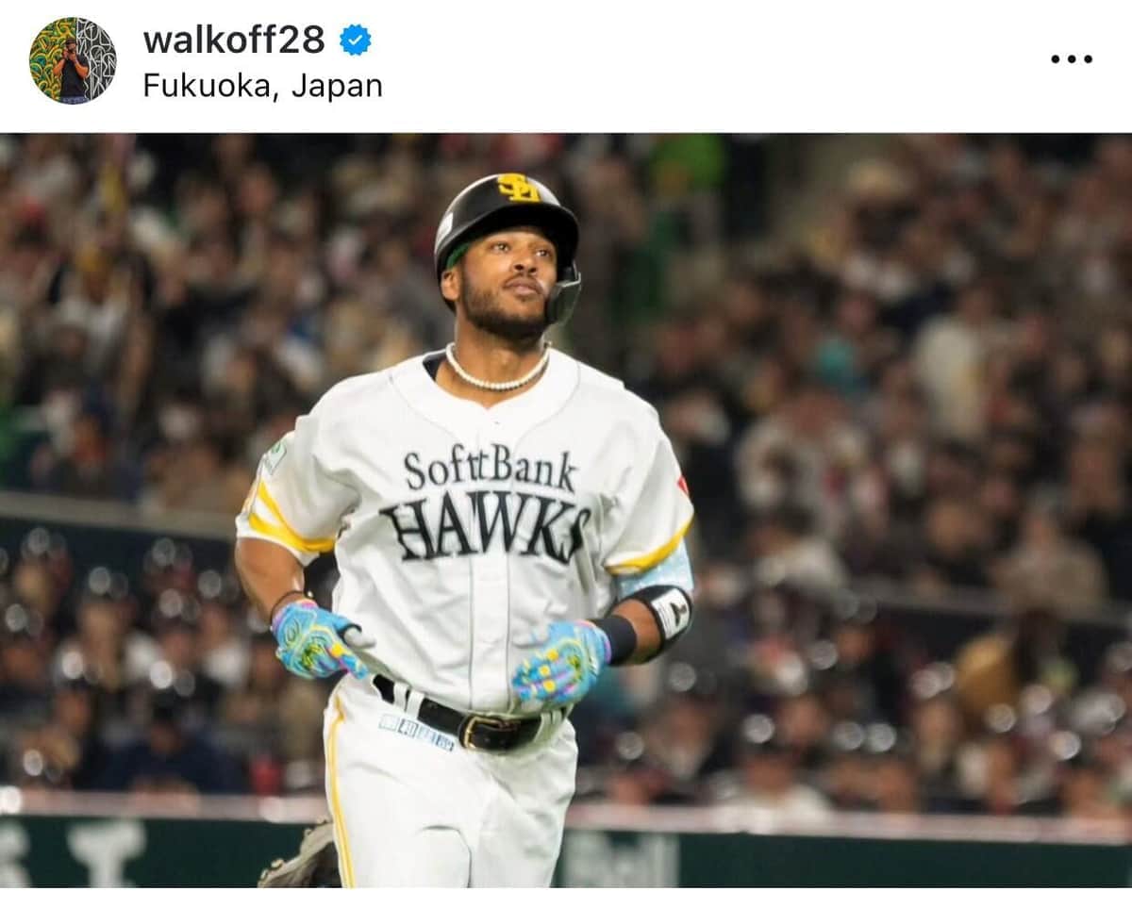Screen dimensions: 1132x908
Task: Click the helmet ear flap
Action: pyautogui.click(x=563, y=294)
